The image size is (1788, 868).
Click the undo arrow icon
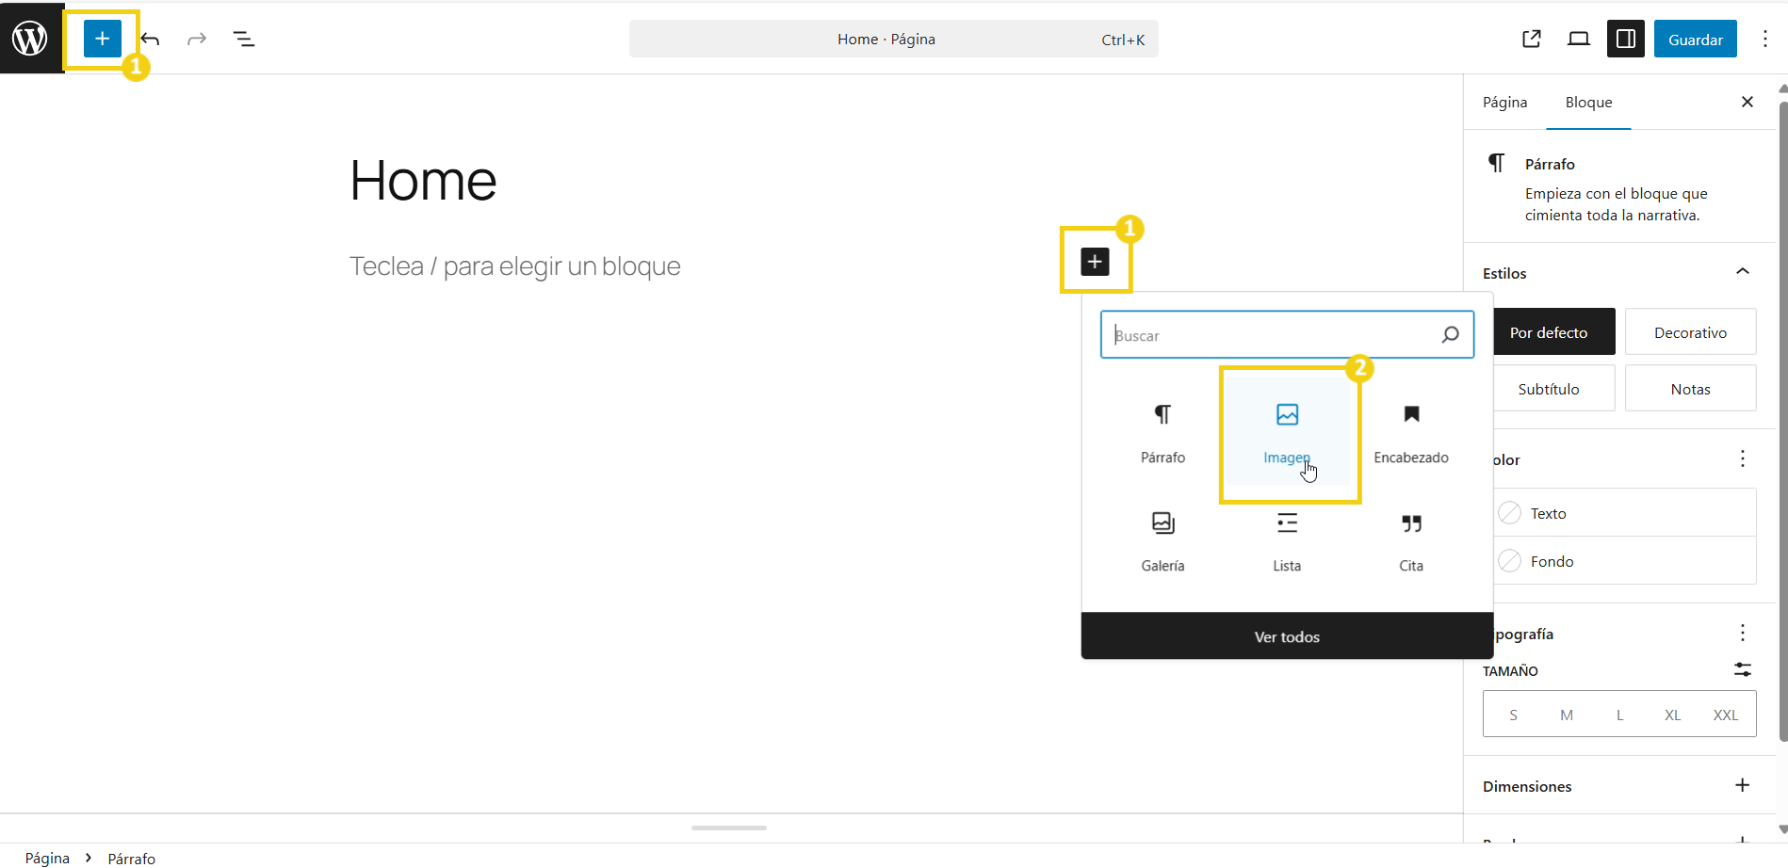[x=151, y=39]
